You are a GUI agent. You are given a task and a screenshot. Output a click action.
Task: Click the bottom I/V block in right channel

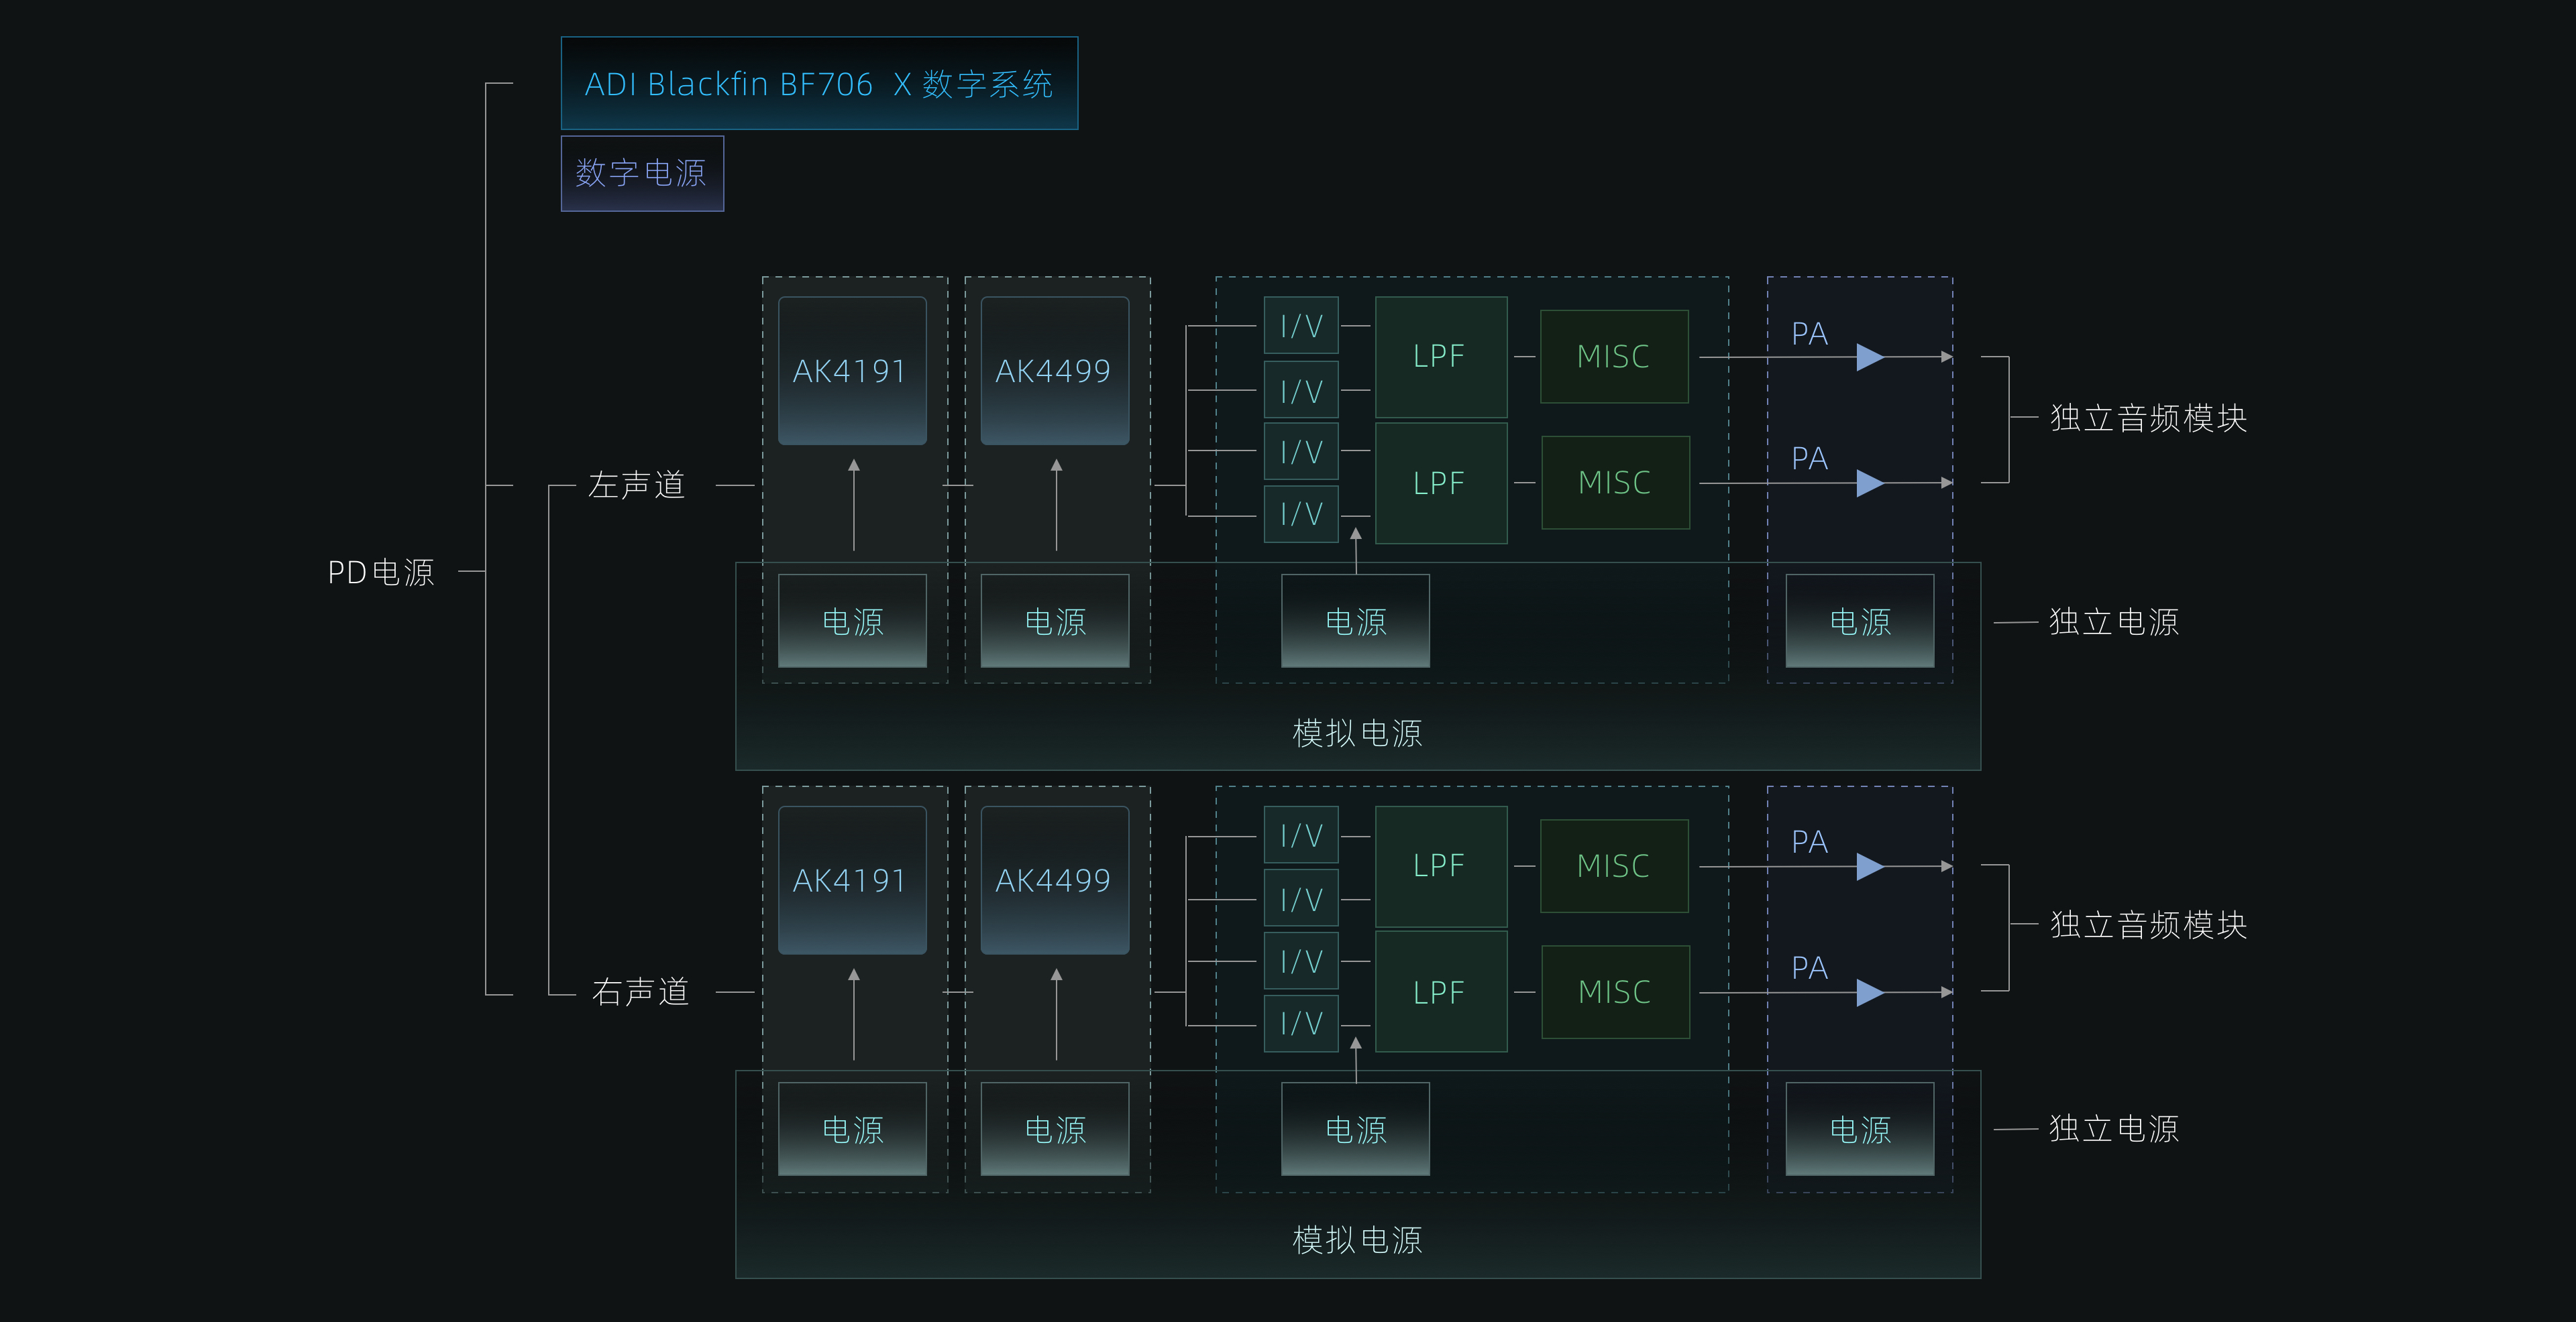point(1300,1023)
